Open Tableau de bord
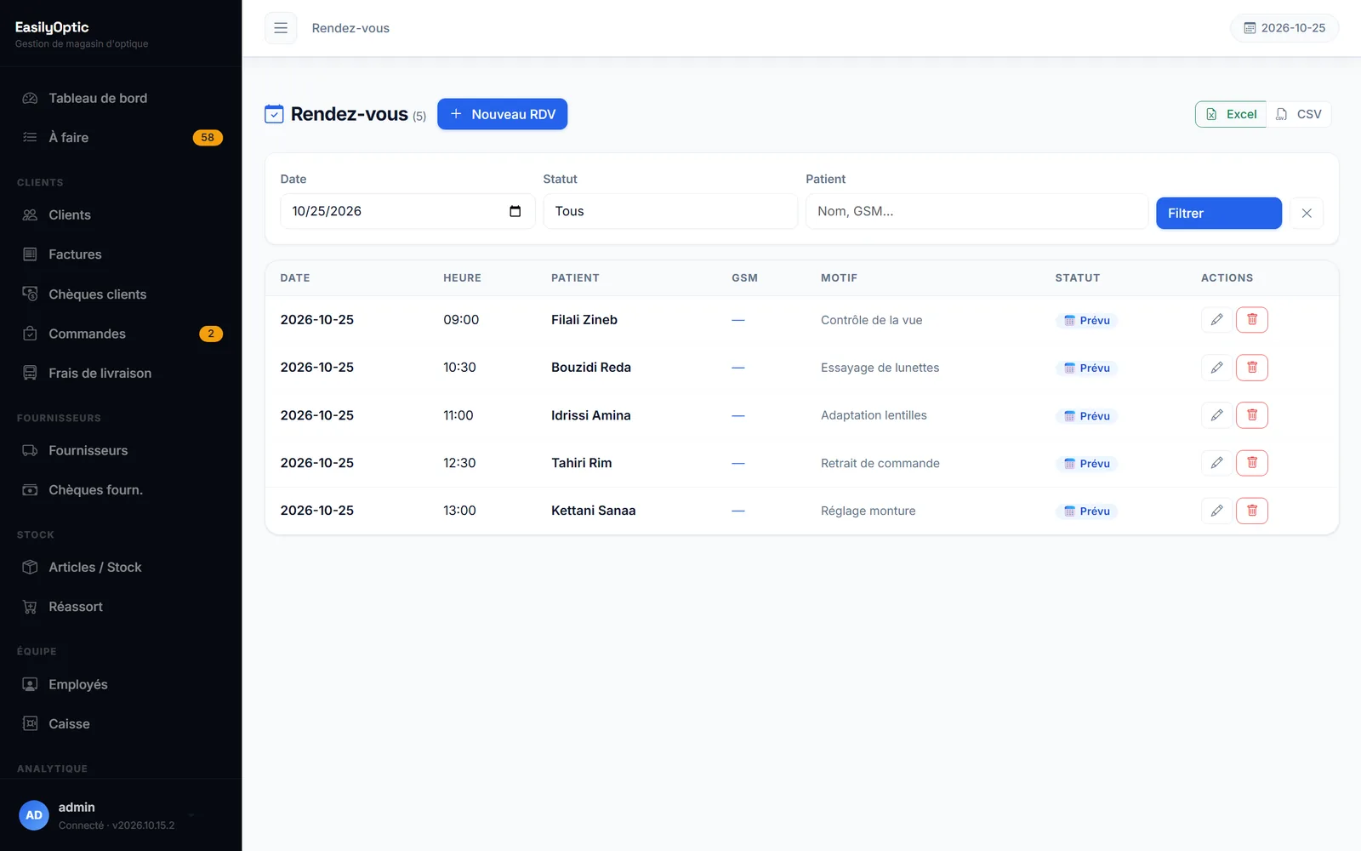 click(x=121, y=98)
